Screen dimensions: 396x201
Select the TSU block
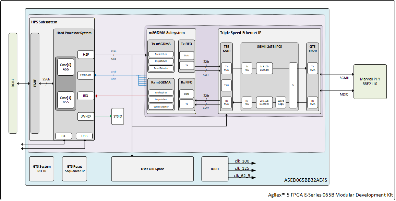coord(227,85)
